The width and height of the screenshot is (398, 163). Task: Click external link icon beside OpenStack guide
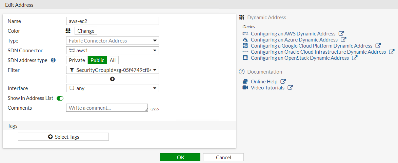[x=355, y=58]
